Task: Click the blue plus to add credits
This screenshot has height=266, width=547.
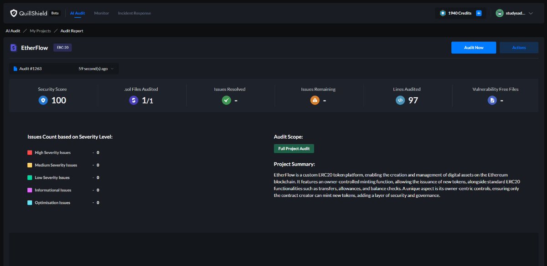Action: click(x=478, y=13)
